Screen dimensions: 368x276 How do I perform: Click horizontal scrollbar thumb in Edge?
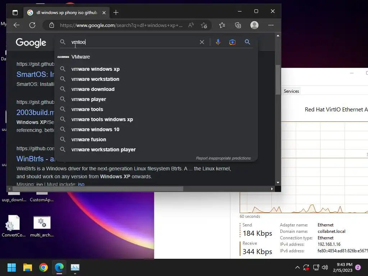pyautogui.click(x=98, y=189)
